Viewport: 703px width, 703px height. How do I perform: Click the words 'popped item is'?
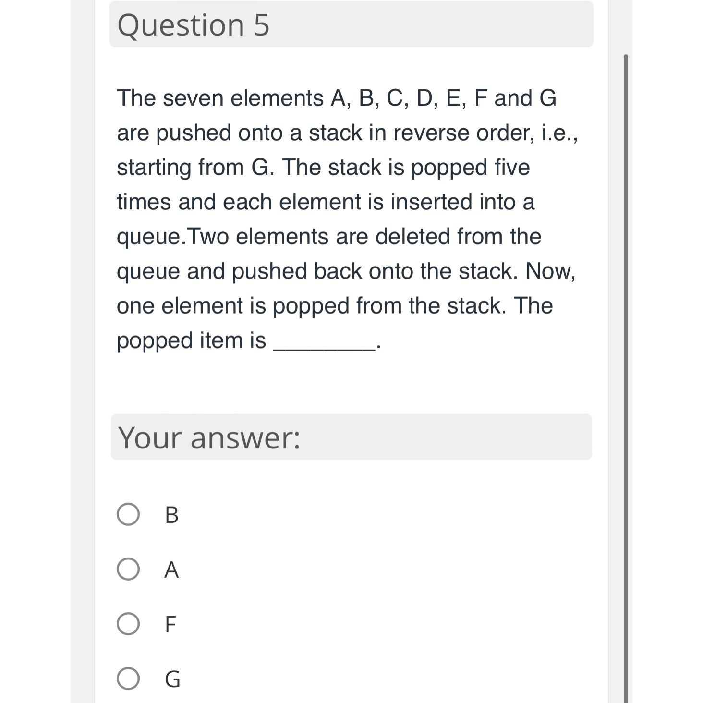[191, 340]
